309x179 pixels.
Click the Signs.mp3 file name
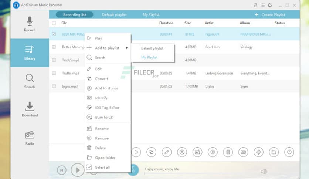70,86
